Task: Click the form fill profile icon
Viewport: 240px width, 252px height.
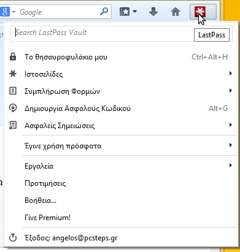Action: [x=13, y=91]
